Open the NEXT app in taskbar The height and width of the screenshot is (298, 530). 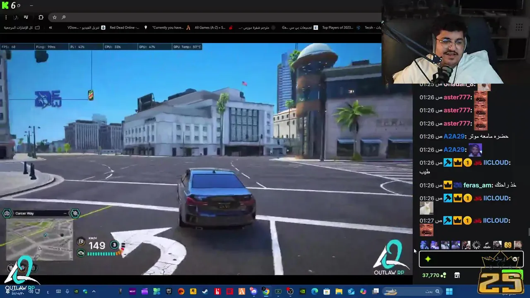click(132, 291)
